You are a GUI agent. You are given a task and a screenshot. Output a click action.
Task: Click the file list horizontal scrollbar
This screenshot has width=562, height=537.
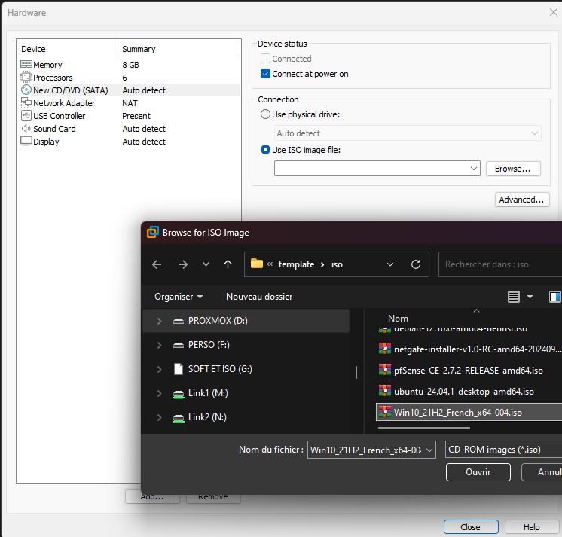pyautogui.click(x=424, y=427)
